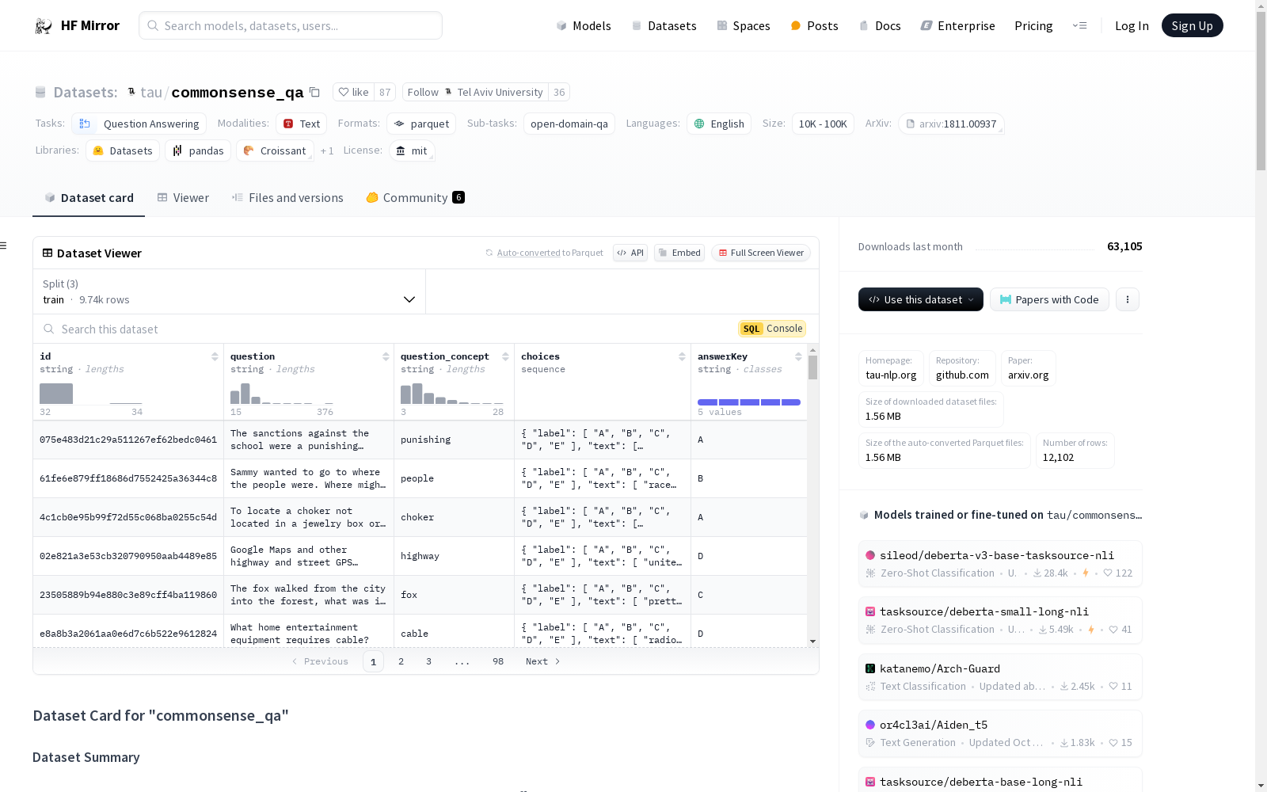Open Models in top navigation

coord(584,25)
